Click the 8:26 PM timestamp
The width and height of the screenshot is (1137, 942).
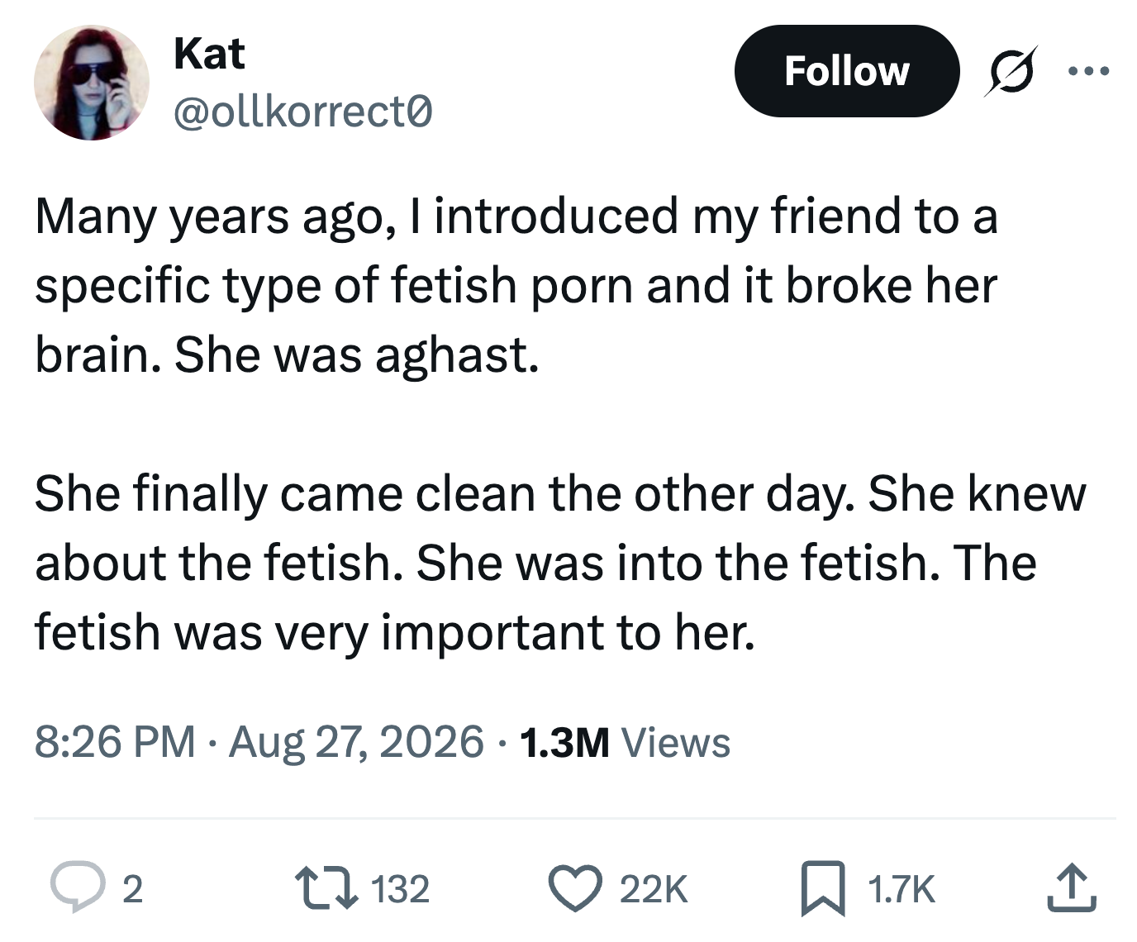[x=115, y=741]
